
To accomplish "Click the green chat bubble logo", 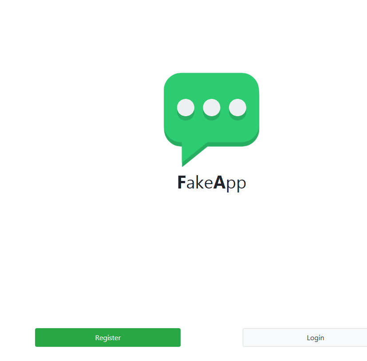I will pyautogui.click(x=211, y=120).
